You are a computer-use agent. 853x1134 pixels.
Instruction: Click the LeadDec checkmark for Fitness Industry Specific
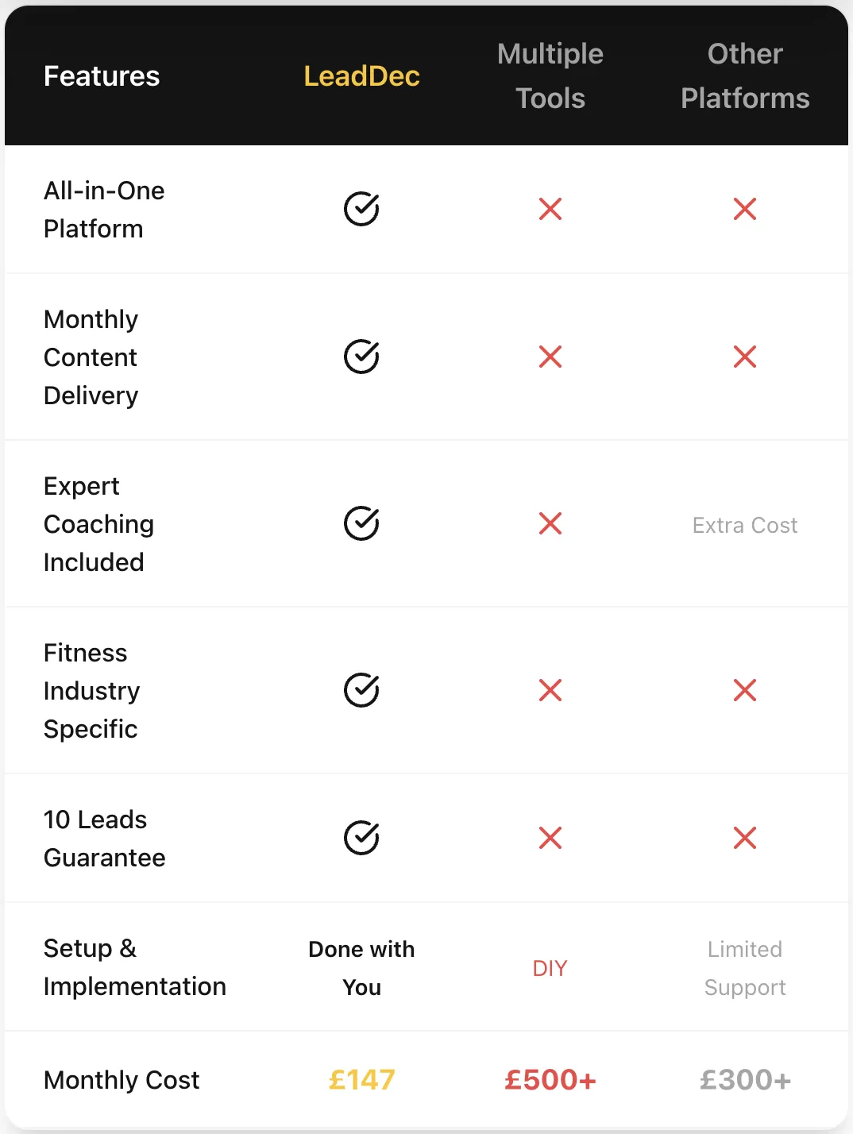361,690
